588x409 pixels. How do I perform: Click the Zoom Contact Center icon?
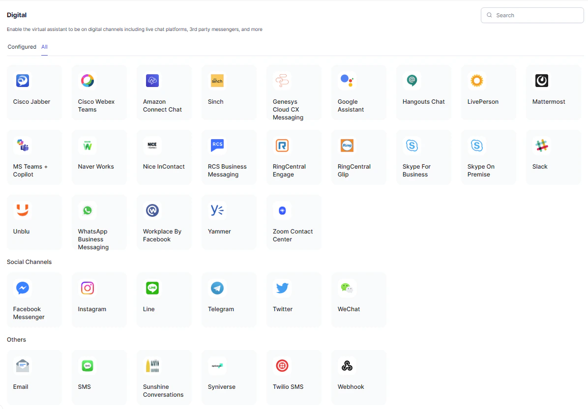[x=282, y=210]
